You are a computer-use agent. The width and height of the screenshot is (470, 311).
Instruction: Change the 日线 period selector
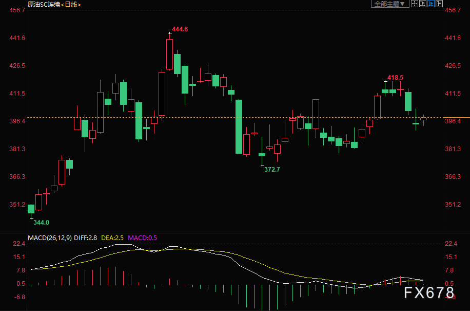(71, 4)
